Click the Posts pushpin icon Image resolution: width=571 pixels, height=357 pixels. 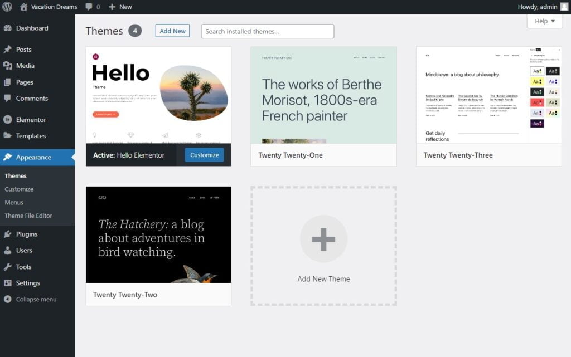point(8,49)
